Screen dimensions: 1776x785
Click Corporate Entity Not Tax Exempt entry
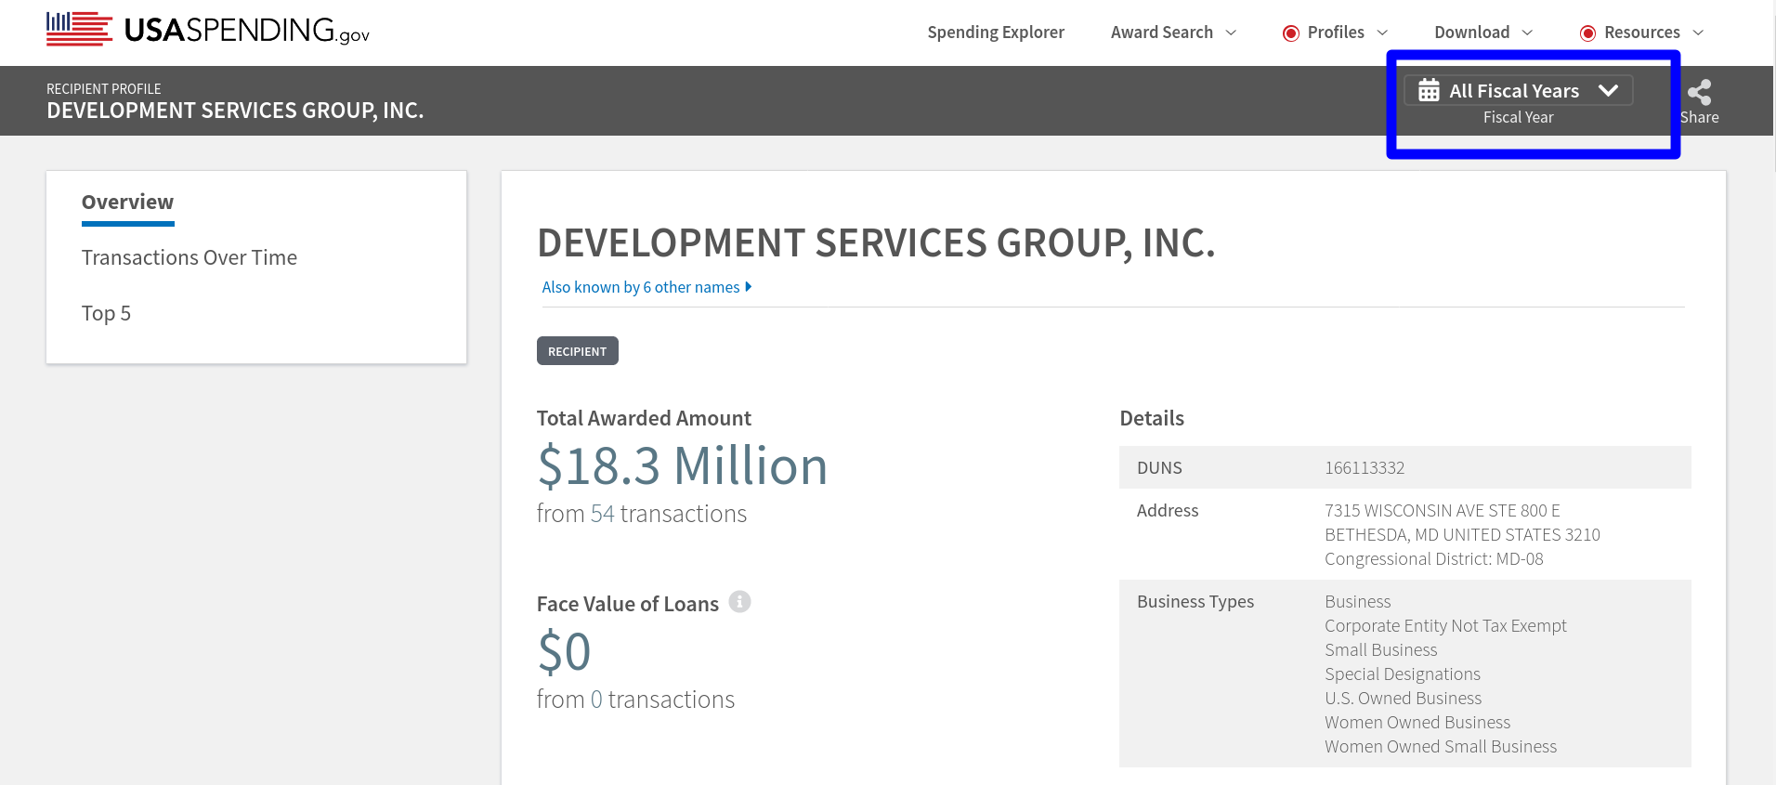(1445, 625)
